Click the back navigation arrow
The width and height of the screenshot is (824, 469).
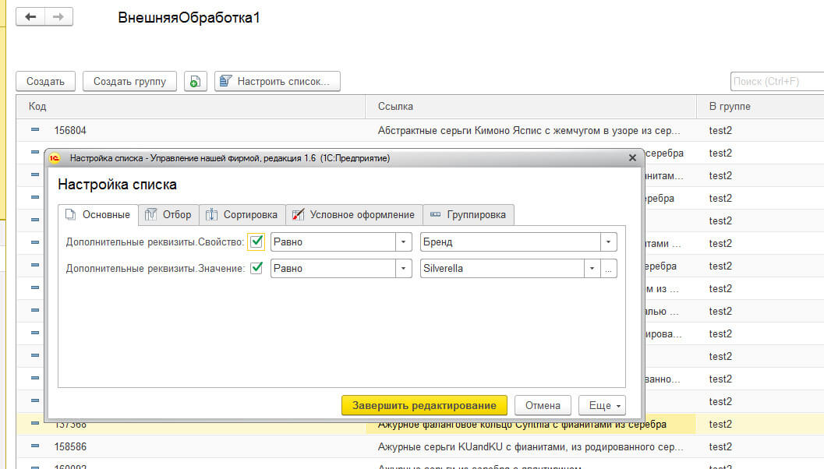[x=30, y=17]
